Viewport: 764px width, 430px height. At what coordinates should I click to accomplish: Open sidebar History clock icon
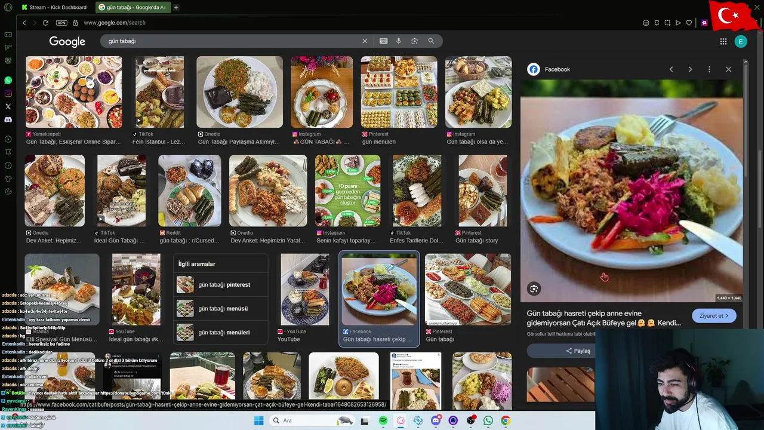[x=8, y=165]
